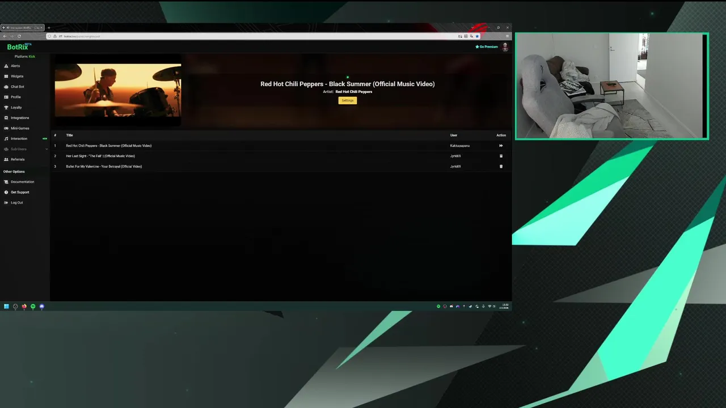
Task: Reload the page in the browser
Action: (x=19, y=36)
